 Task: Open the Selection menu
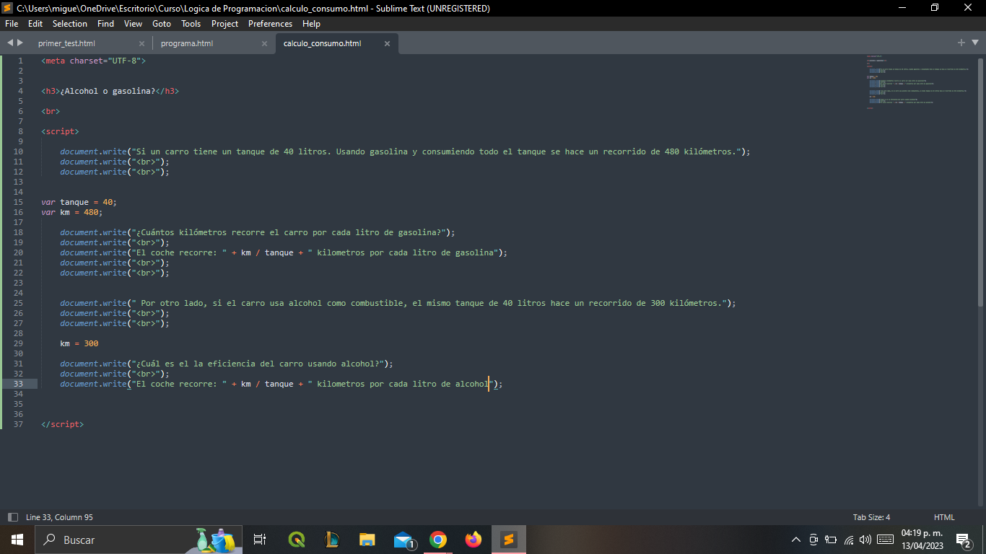(70, 24)
